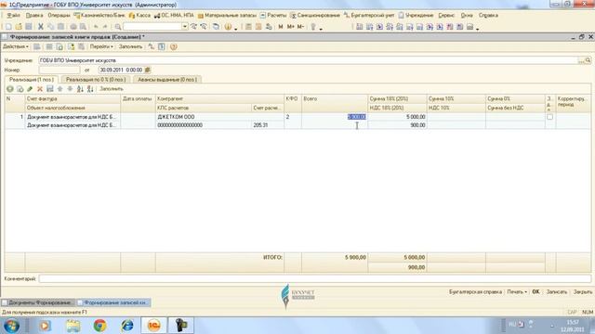
Task: Open Internet Explorer from the taskbar
Action: point(127,326)
